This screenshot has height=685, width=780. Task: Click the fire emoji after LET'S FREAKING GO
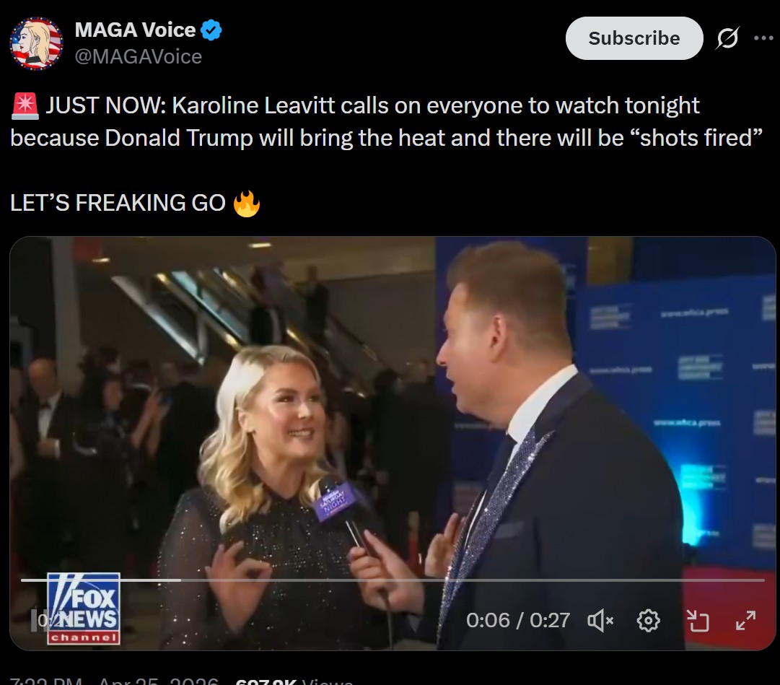coord(247,204)
